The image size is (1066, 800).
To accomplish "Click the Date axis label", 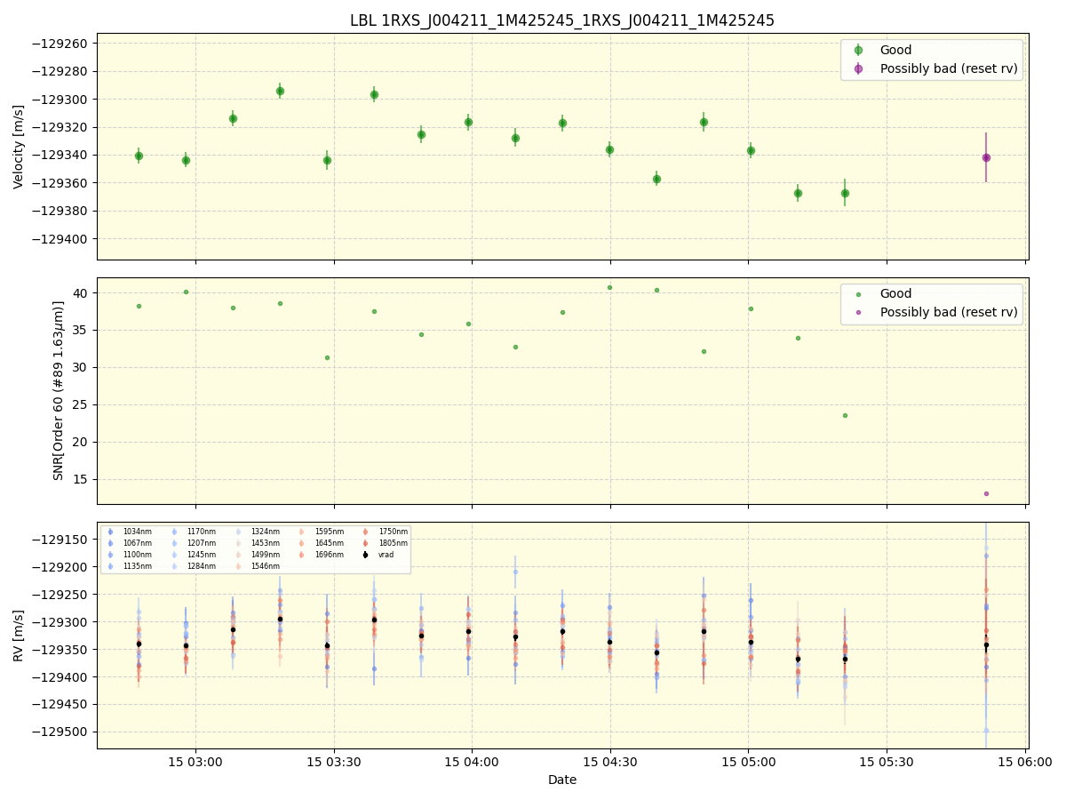I will [x=561, y=780].
